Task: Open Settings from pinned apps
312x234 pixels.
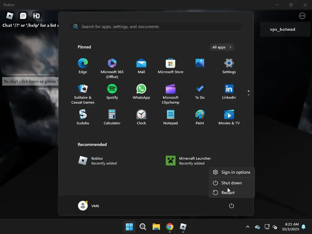Action: point(229,66)
